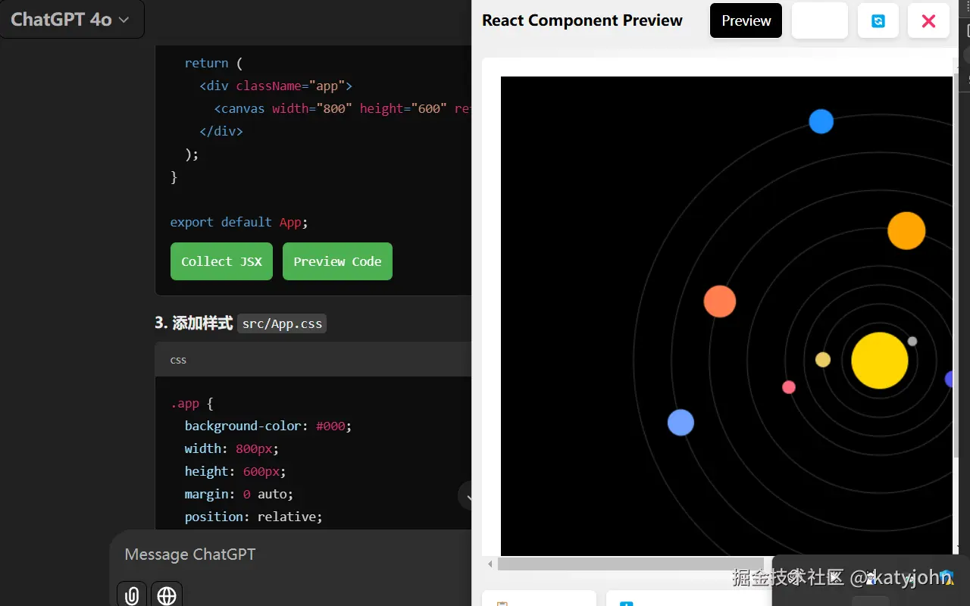The height and width of the screenshot is (606, 970).
Task: Toggle web search globe icon
Action: point(167,595)
